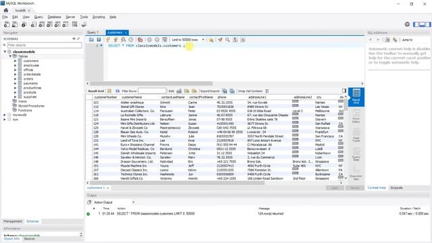This screenshot has width=432, height=243.
Task: Toggle the auto-commit mode icon
Action: point(165,40)
